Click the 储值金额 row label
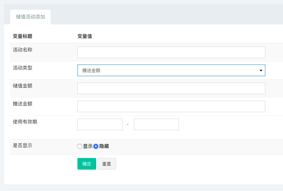The height and width of the screenshot is (191, 283). 23,86
